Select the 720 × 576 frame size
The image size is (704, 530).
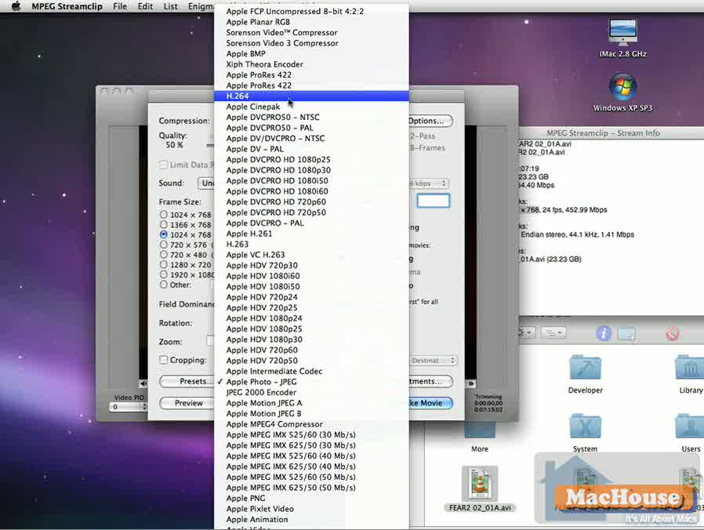[x=163, y=245]
